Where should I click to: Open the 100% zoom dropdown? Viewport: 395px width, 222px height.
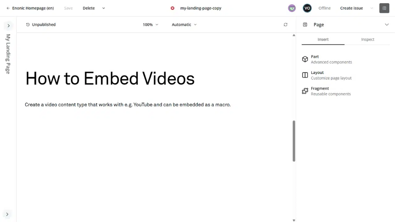click(x=150, y=25)
